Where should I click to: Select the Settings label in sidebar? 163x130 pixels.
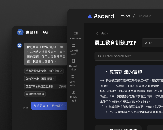click(x=72, y=84)
